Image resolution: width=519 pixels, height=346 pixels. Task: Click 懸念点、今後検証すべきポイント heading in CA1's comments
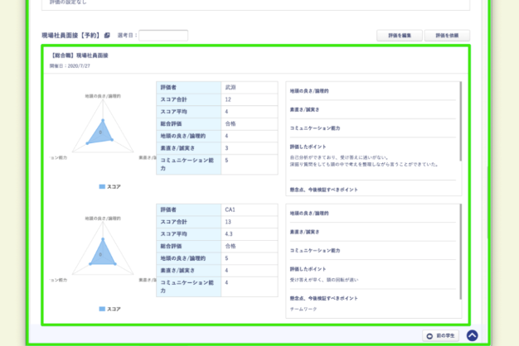325,297
